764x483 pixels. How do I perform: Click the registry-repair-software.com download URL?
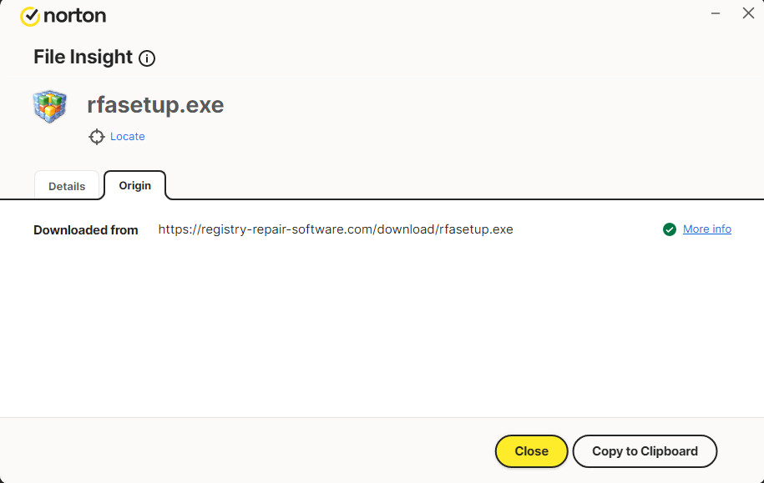tap(336, 229)
